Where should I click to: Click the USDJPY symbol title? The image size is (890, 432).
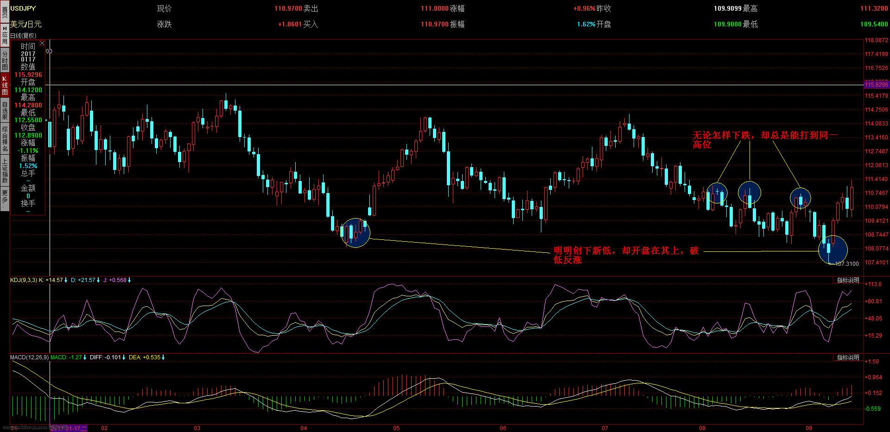click(x=23, y=8)
